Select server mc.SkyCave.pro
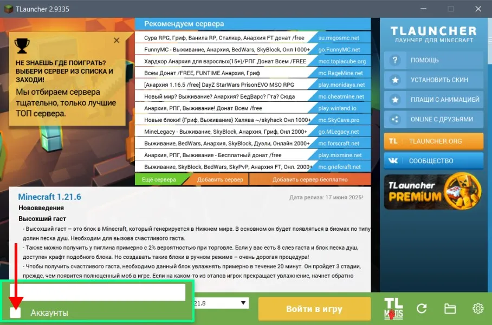The width and height of the screenshot is (492, 325). click(x=339, y=120)
